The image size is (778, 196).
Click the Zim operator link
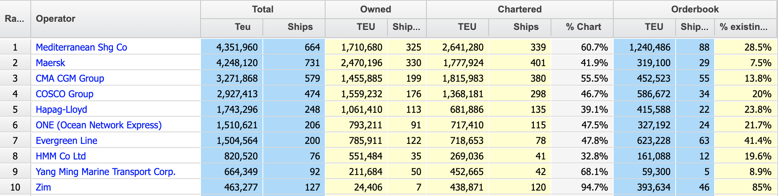[43, 187]
